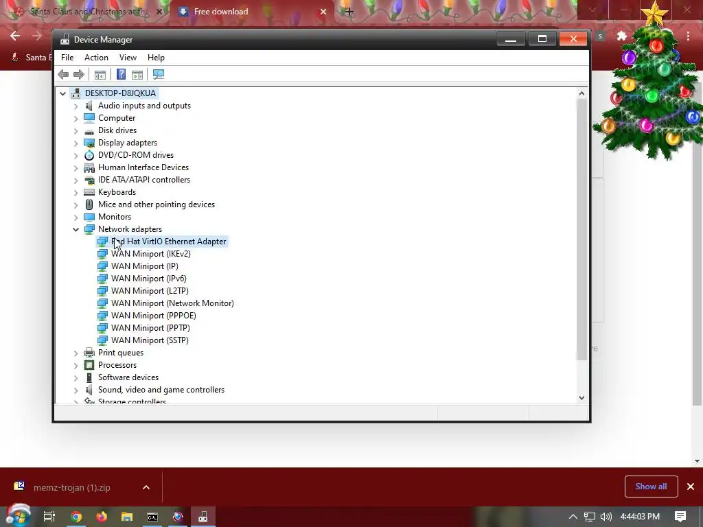Open a new Chrome tab
This screenshot has height=527, width=703.
coord(349,12)
